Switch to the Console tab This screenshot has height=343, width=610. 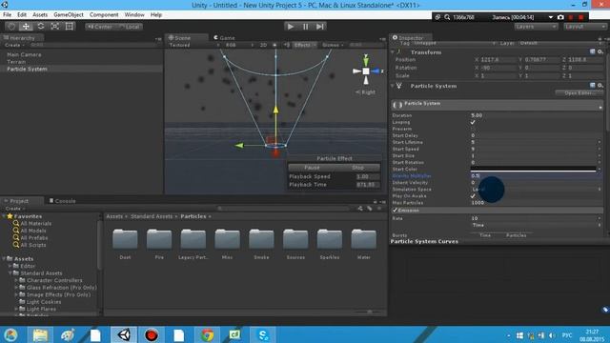click(62, 201)
